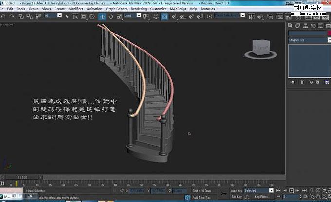Click the object name input field
The height and width of the screenshot is (202, 331).
pos(307,33)
